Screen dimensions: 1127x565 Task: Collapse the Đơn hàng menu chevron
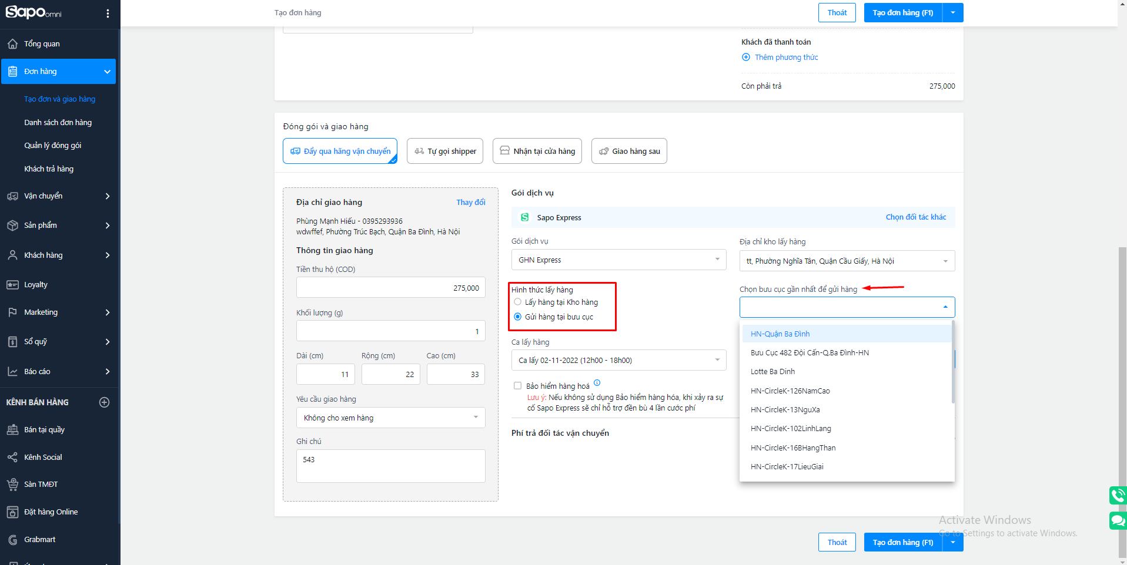pos(107,72)
